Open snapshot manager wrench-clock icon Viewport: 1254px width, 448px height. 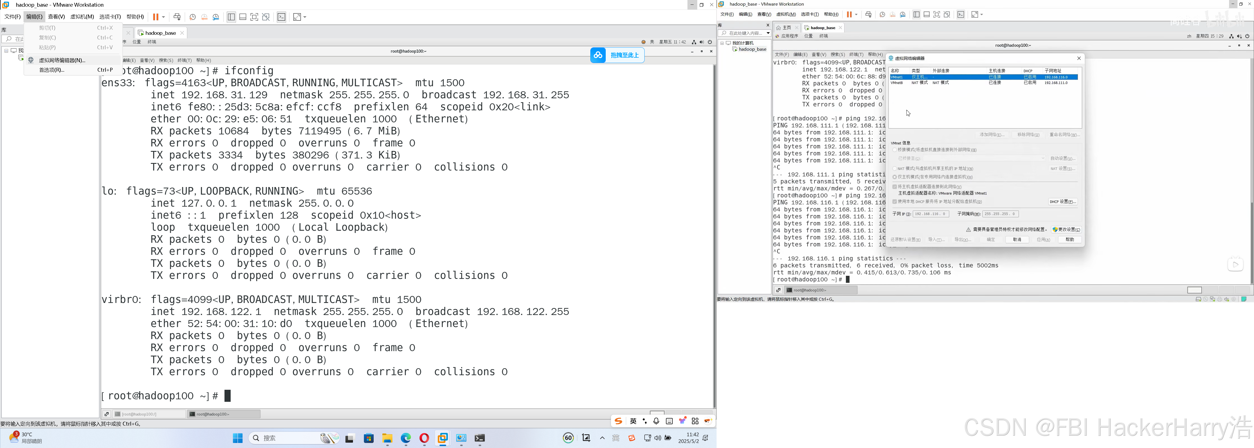point(216,17)
